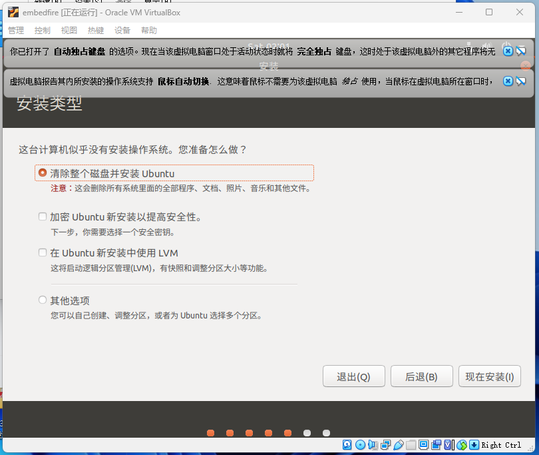Select the 其他选项 radio button
539x455 pixels.
point(43,300)
